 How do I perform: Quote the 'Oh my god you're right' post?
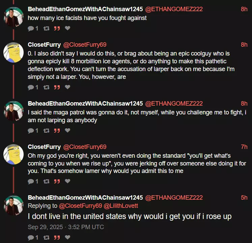coord(57,181)
